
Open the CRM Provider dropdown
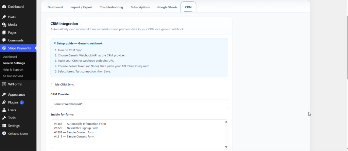139,104
